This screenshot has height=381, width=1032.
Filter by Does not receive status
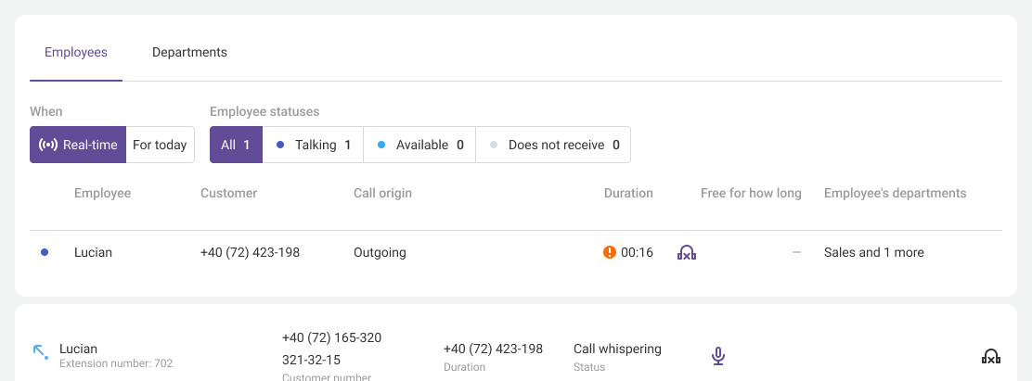coord(553,145)
